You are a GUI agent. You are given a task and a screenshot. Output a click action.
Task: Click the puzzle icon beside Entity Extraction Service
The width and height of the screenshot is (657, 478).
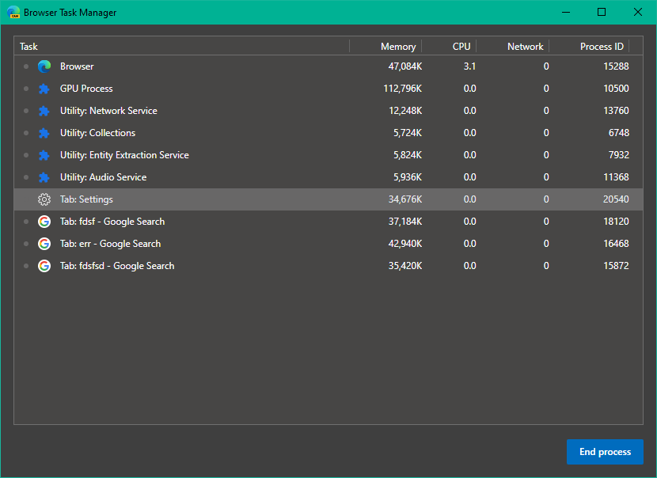click(x=44, y=155)
